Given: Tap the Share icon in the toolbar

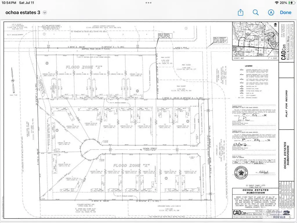Looking at the screenshot, I should pos(240,12).
